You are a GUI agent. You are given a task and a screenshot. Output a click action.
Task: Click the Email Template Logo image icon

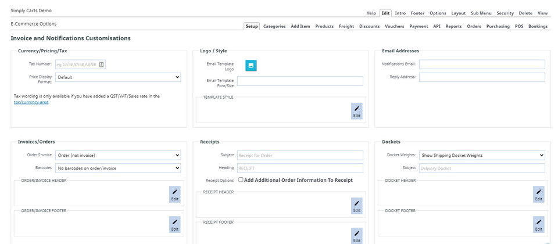click(251, 66)
